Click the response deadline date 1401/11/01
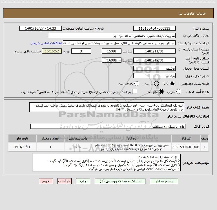Screen dimensions: 217x210 pos(154,51)
